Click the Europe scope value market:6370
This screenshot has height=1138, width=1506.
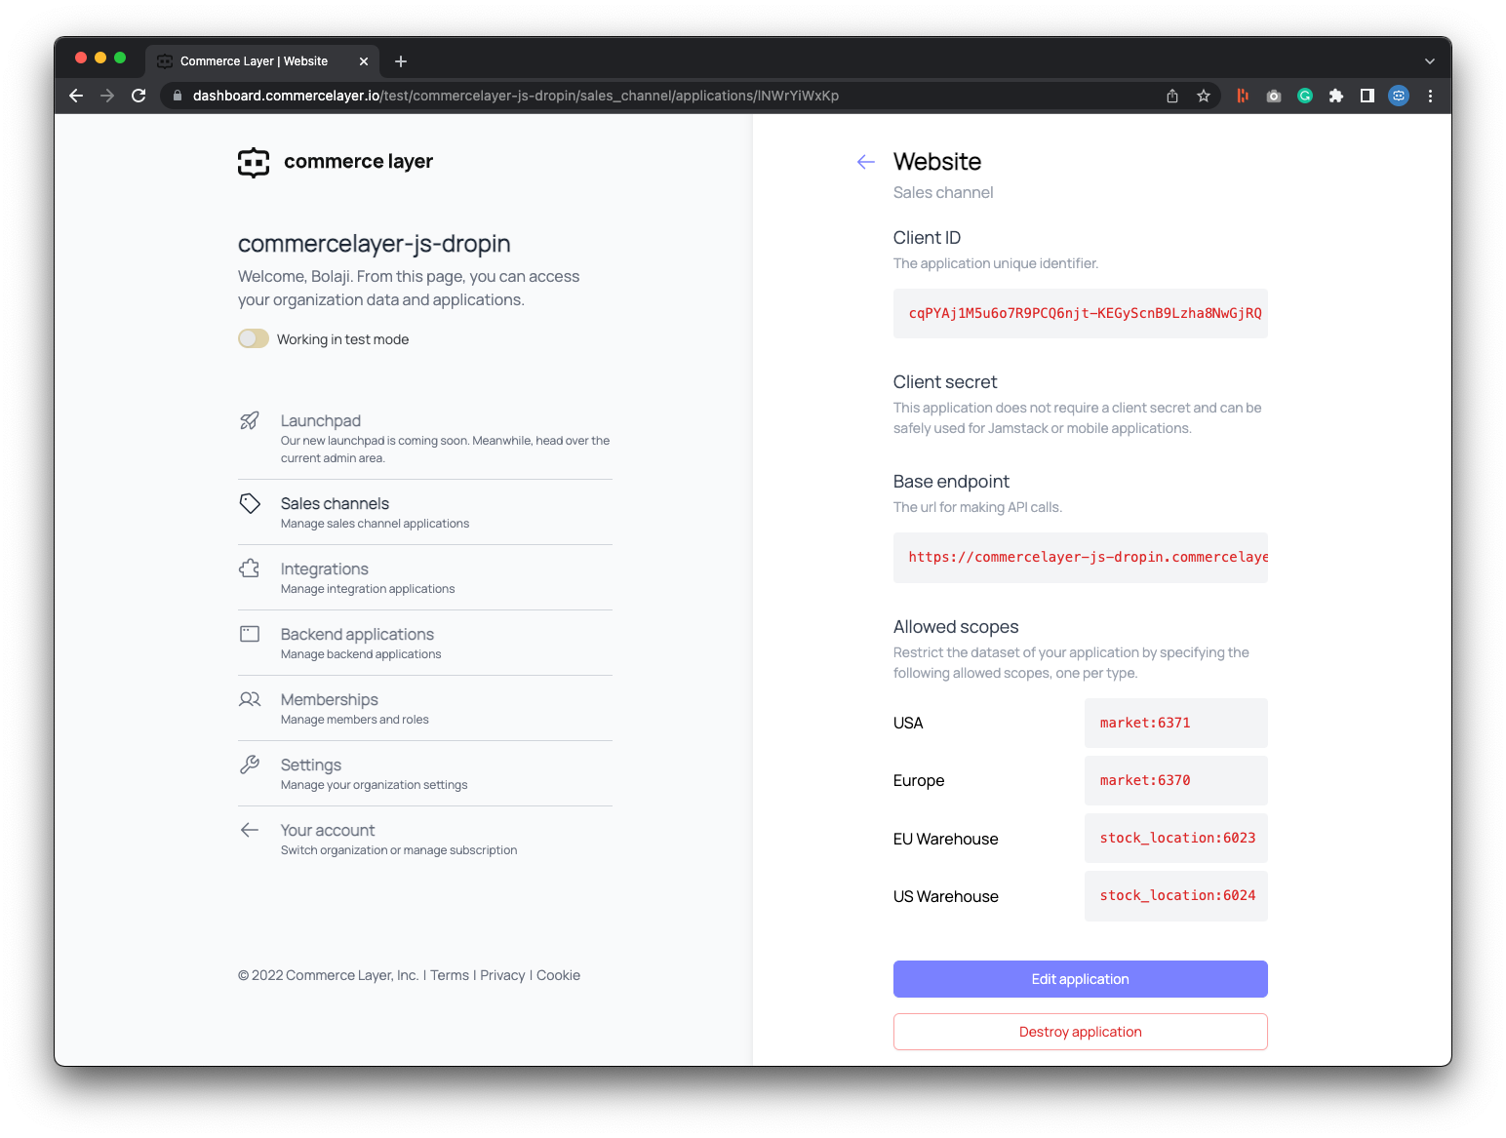1176,780
